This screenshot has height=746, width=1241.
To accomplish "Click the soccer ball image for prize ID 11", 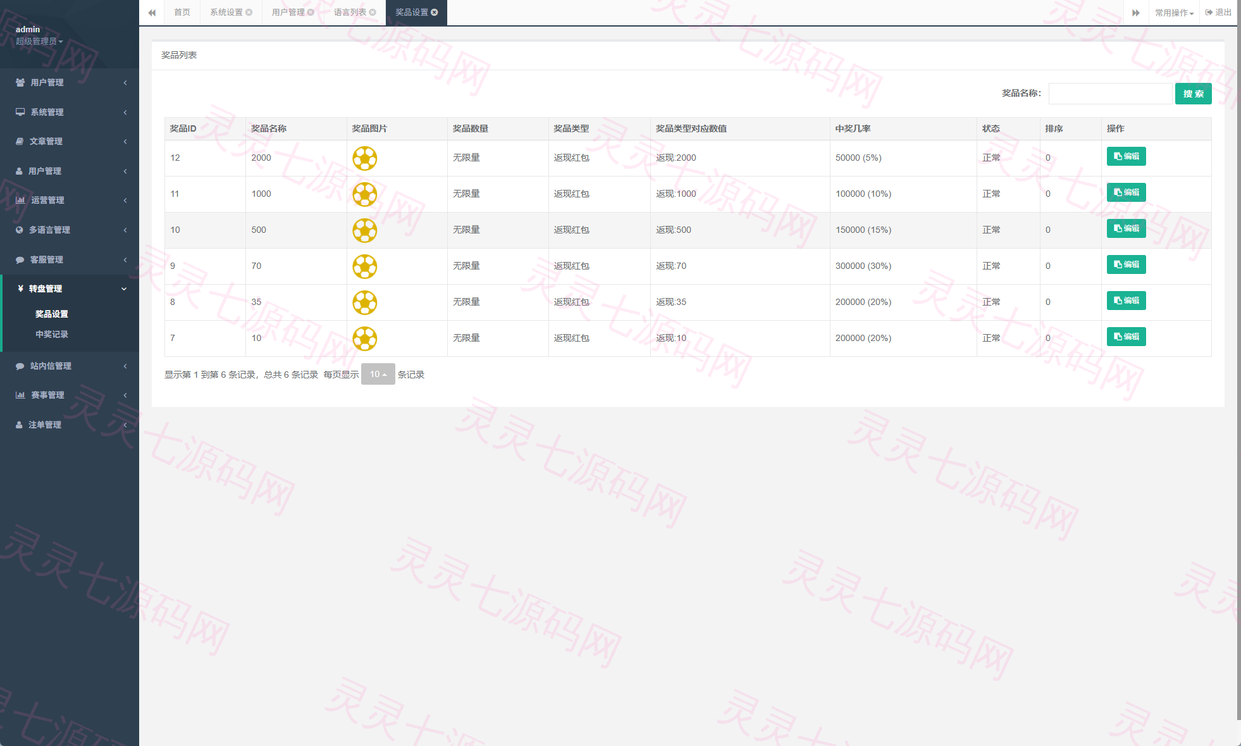I will tap(365, 194).
